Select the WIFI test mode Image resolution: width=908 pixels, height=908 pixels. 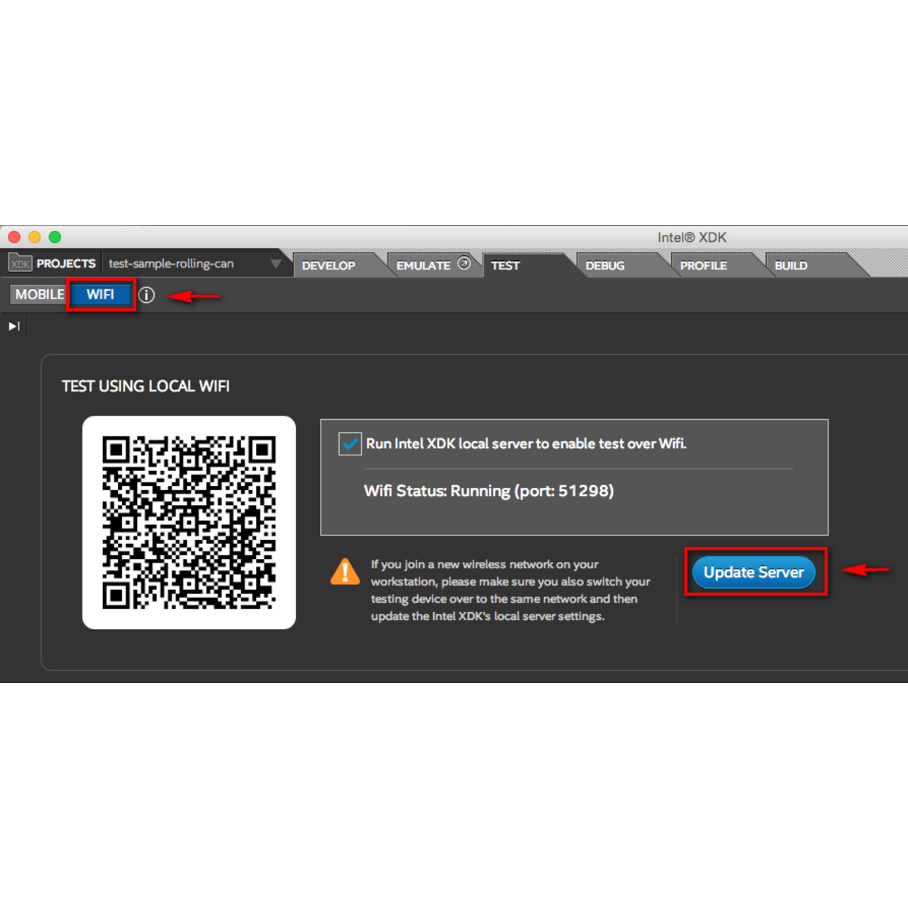101,294
